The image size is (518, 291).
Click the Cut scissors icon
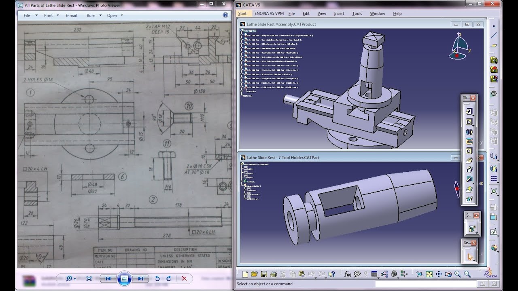pos(283,274)
